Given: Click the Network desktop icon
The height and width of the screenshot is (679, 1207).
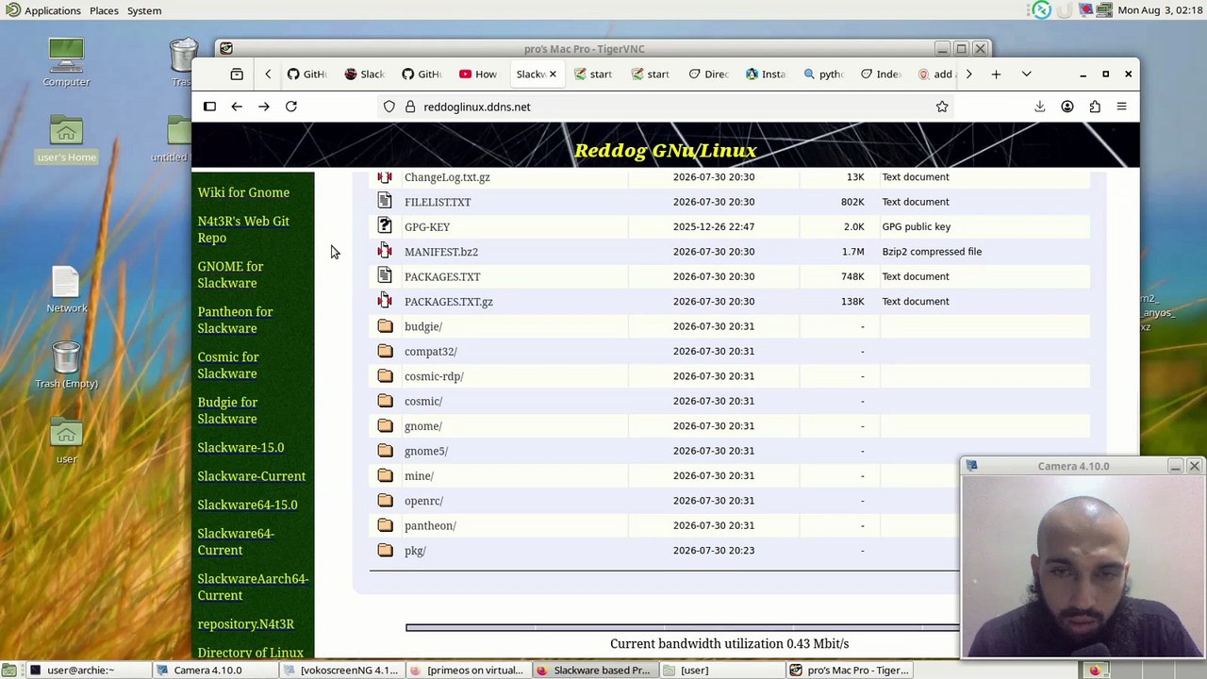Looking at the screenshot, I should click(x=66, y=289).
